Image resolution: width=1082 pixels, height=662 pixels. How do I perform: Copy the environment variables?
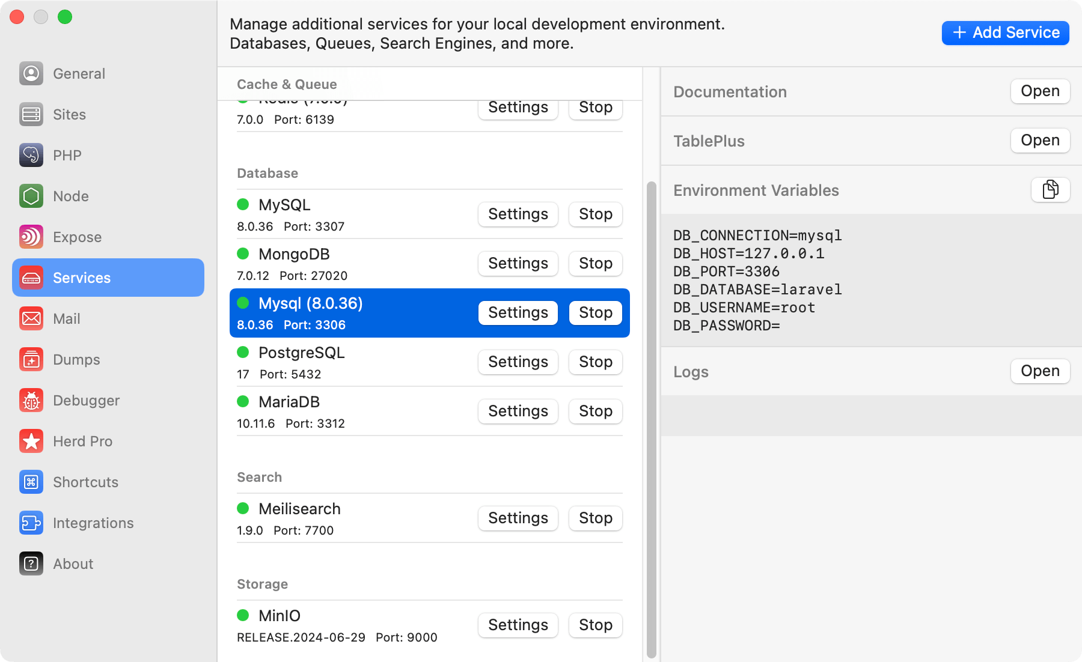tap(1050, 189)
